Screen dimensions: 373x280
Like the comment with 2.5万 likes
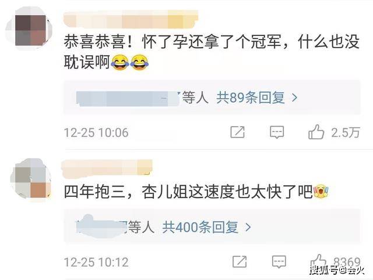[316, 132]
